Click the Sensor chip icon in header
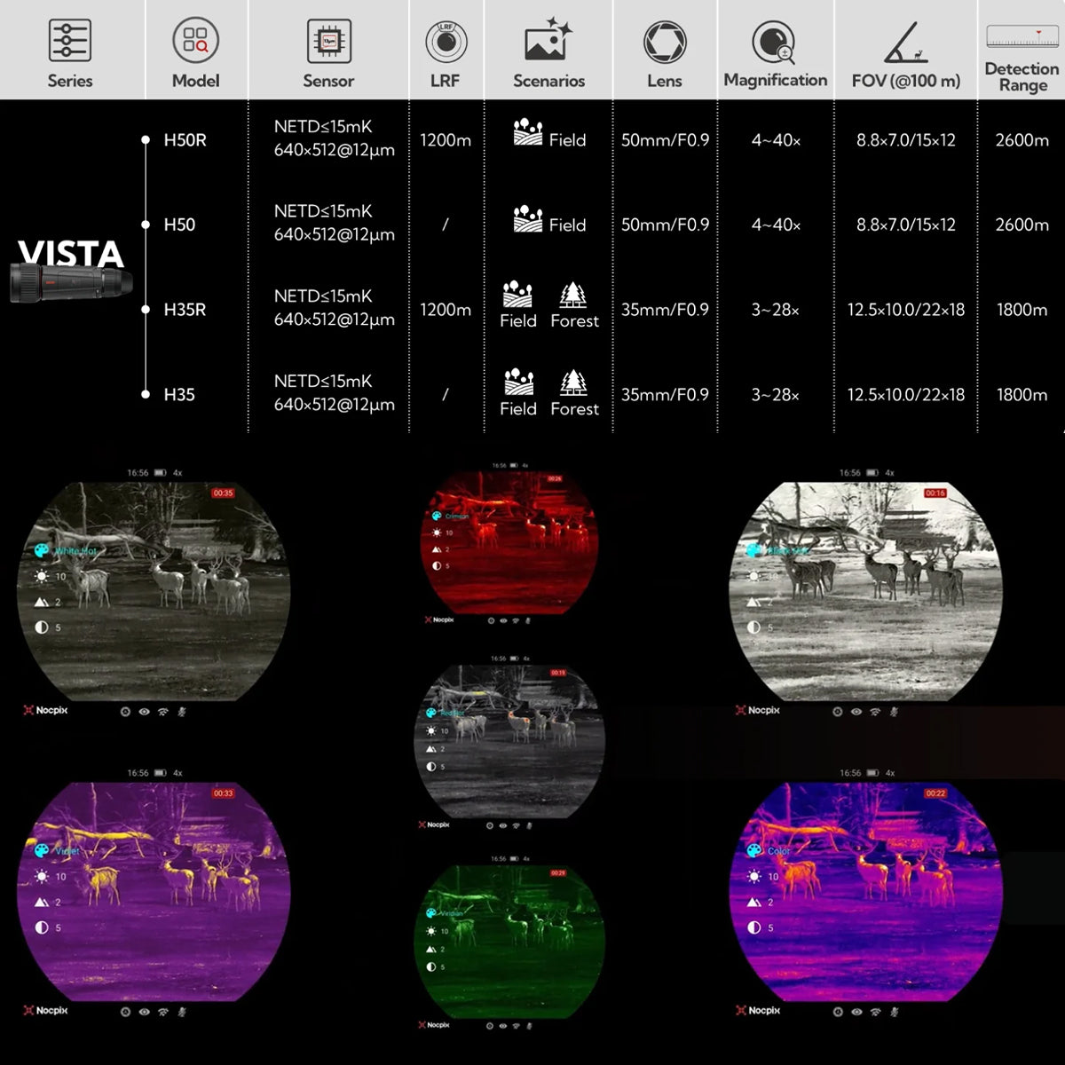Viewport: 1065px width, 1065px height. 328,41
